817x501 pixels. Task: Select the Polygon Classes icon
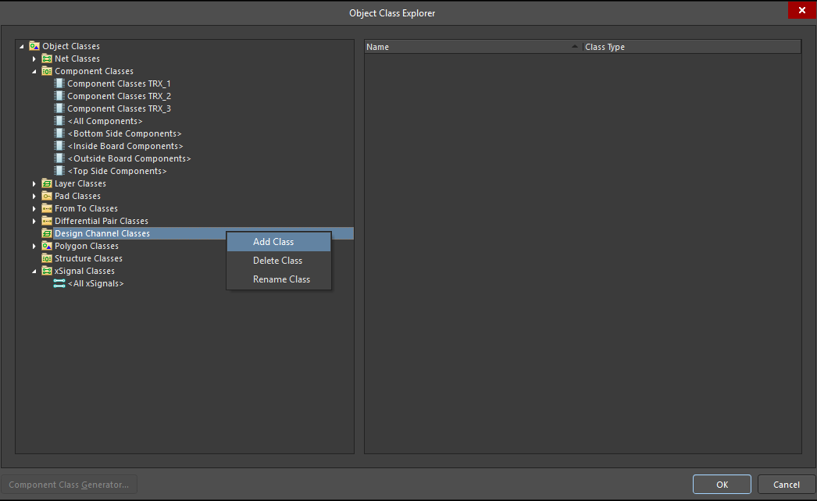46,245
